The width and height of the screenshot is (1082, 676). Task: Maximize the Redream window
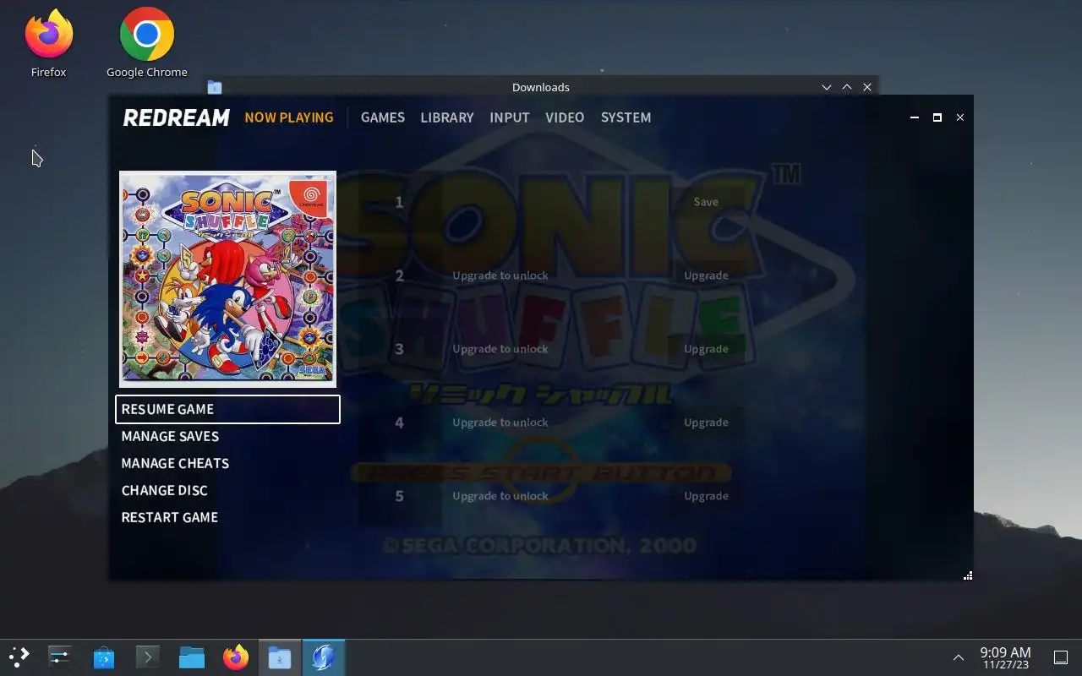point(937,117)
